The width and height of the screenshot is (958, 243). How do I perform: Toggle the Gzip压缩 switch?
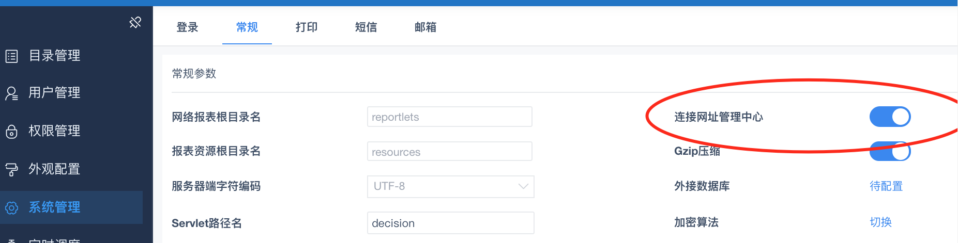[x=890, y=151]
